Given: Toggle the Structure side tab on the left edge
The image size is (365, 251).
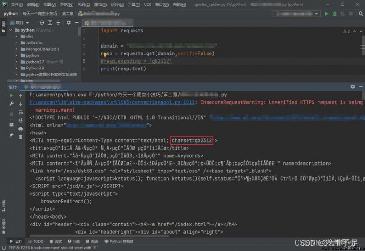Looking at the screenshot, I should [4, 206].
